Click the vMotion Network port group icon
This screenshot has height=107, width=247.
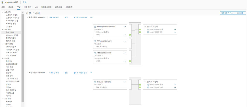95,53
